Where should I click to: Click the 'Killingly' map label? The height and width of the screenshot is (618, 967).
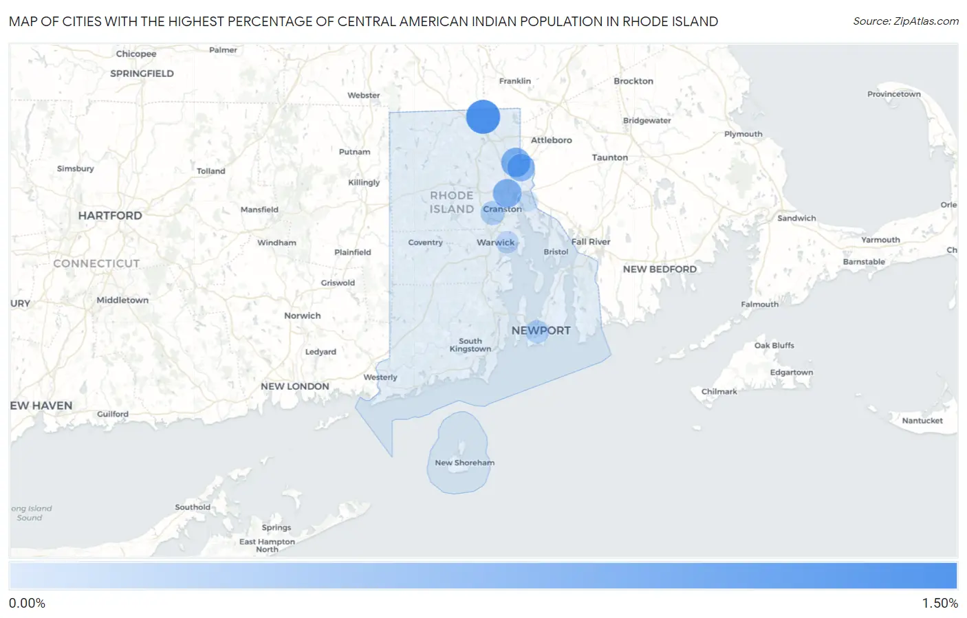[x=364, y=182]
